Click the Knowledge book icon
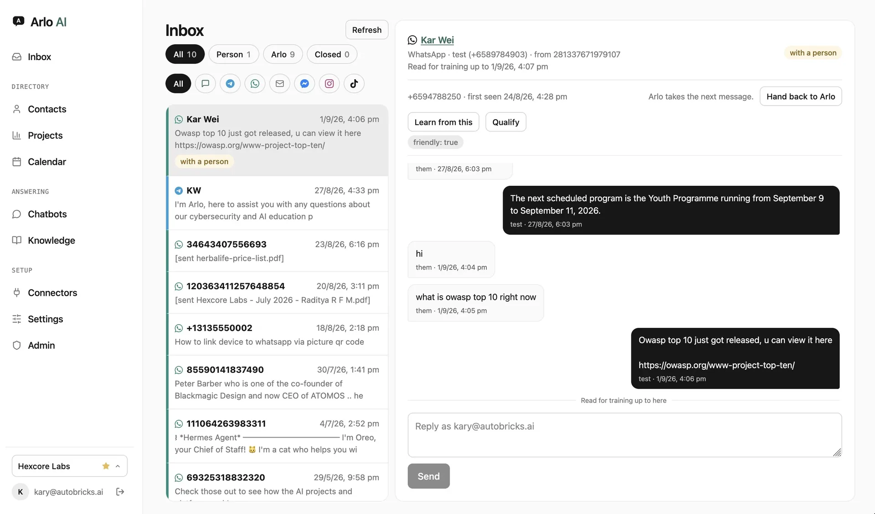Screen dimensions: 875x514 (x=17, y=241)
